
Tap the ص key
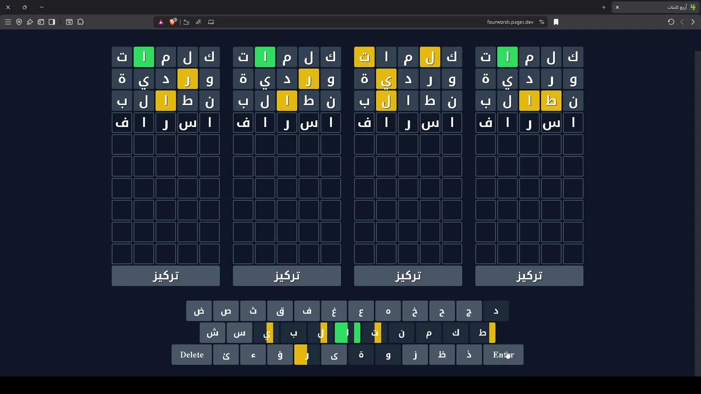[226, 311]
